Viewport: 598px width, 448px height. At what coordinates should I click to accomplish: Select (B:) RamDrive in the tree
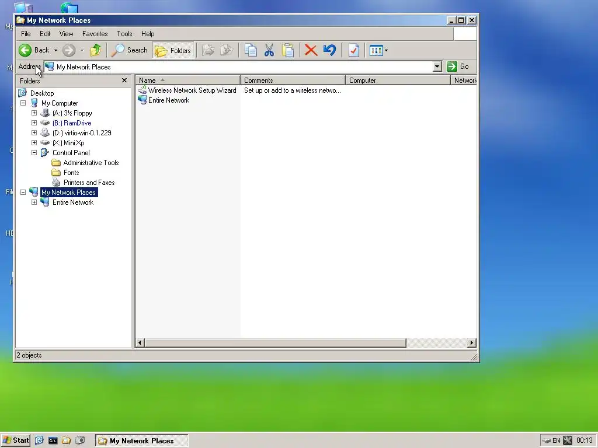pos(72,123)
